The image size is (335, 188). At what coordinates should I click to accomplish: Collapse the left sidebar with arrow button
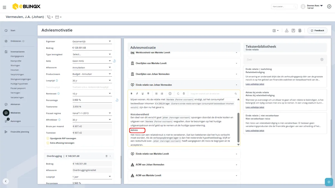pyautogui.click(x=6, y=181)
